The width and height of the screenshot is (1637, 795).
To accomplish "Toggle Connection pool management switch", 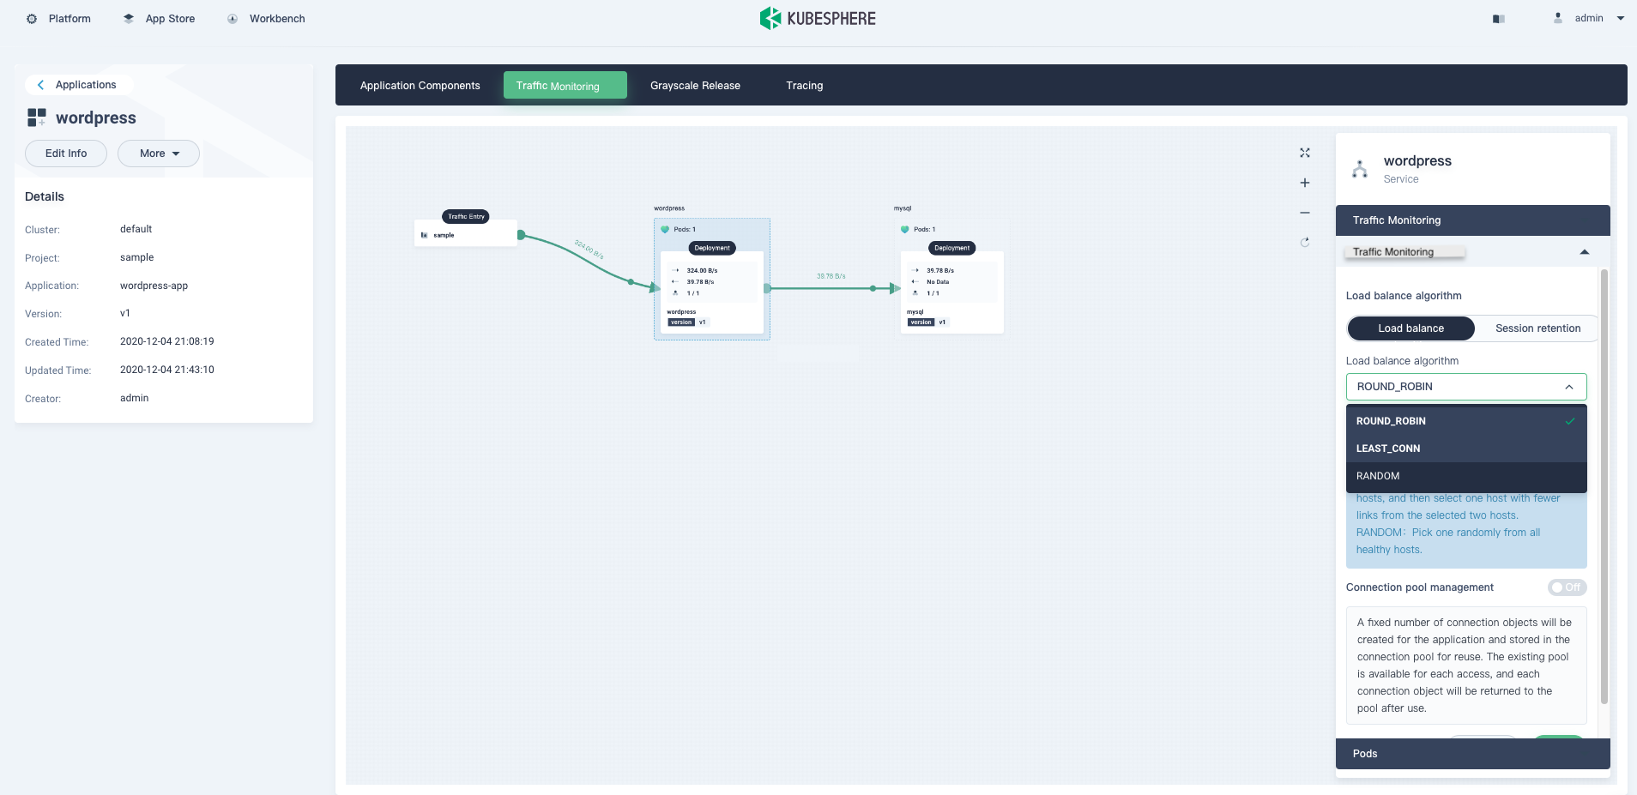I will (x=1566, y=587).
